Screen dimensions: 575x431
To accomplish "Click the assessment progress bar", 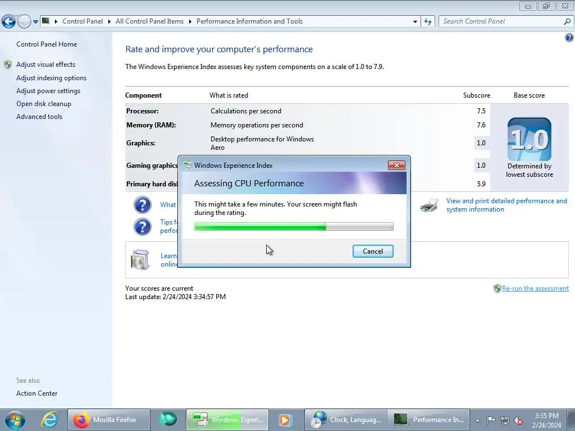I will [294, 227].
